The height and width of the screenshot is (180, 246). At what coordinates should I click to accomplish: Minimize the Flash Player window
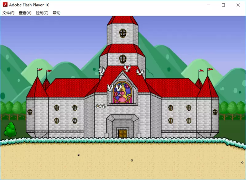click(209, 5)
